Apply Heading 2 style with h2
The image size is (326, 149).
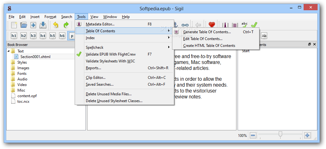point(24,36)
